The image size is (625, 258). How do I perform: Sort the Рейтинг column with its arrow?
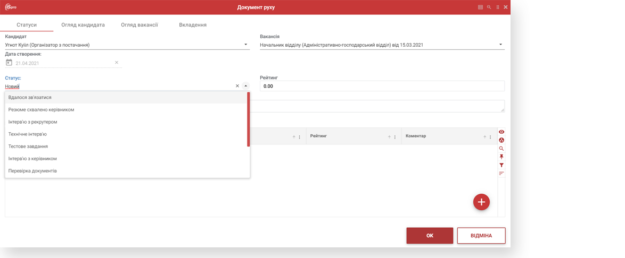point(390,137)
